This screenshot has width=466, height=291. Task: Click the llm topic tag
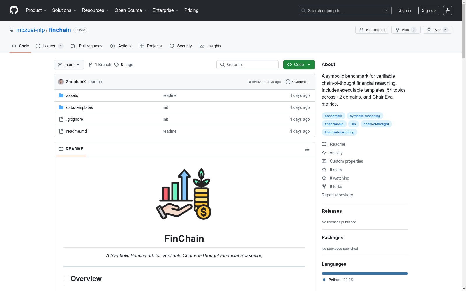[x=354, y=124]
